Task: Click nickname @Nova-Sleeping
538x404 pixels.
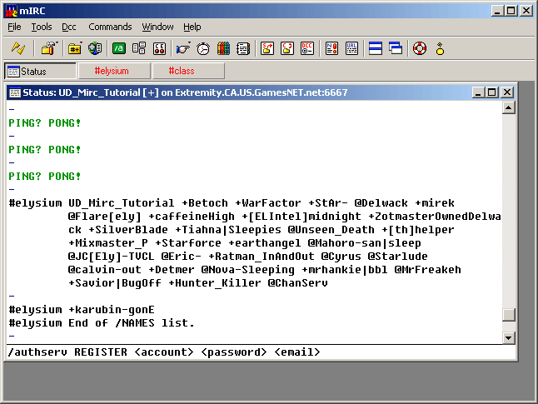Action: click(247, 270)
